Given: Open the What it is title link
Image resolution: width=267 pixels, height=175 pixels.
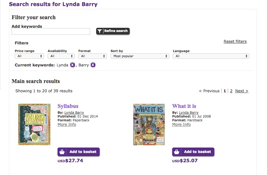Looking at the screenshot, I should tap(184, 106).
